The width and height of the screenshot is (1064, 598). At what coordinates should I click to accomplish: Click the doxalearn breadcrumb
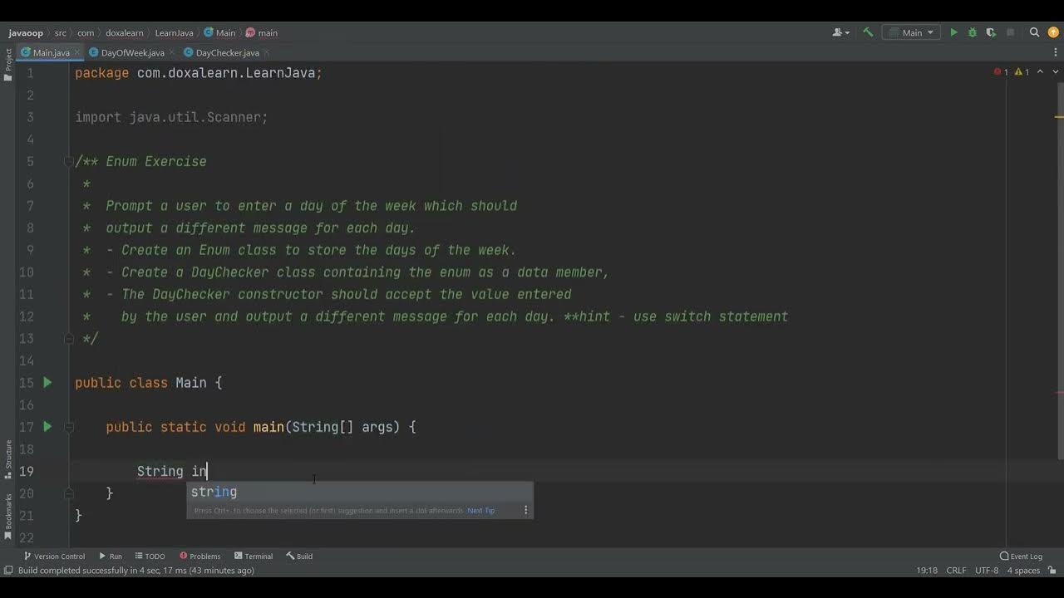(125, 32)
